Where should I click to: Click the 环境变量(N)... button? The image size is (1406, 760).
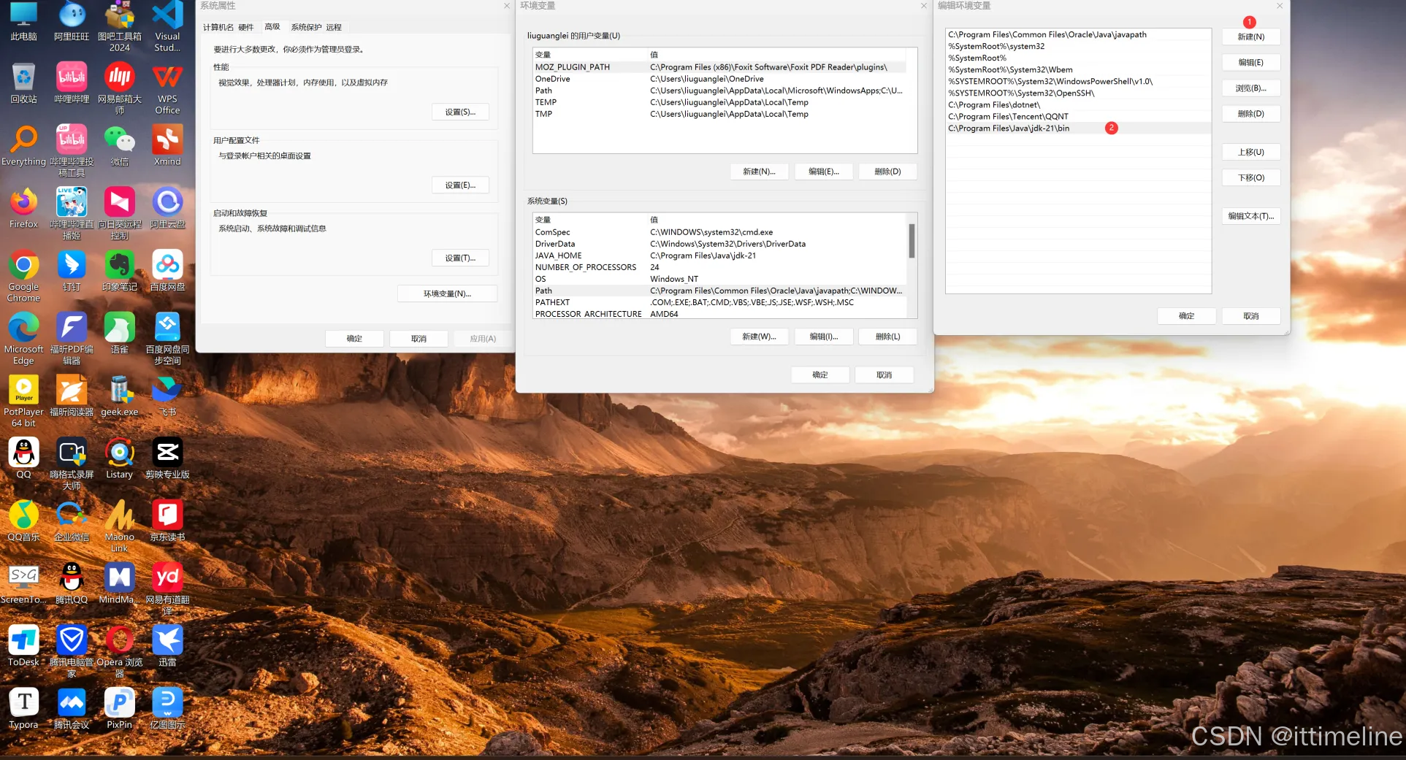tap(447, 293)
